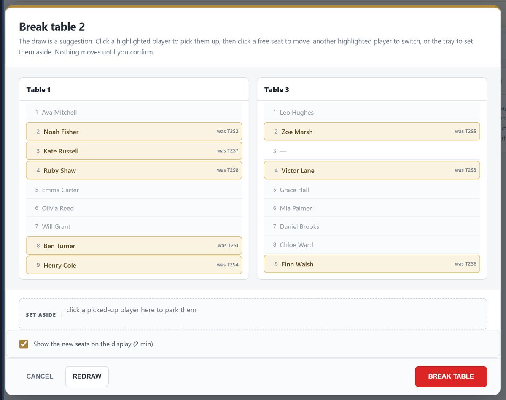Viewport: 506px width, 400px height.
Task: Pick up Ben Turner in seat 8
Action: click(134, 246)
